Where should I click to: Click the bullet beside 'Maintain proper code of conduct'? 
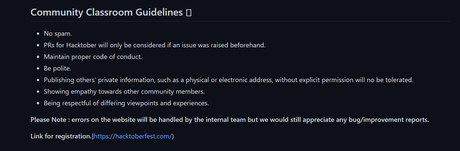coord(39,57)
